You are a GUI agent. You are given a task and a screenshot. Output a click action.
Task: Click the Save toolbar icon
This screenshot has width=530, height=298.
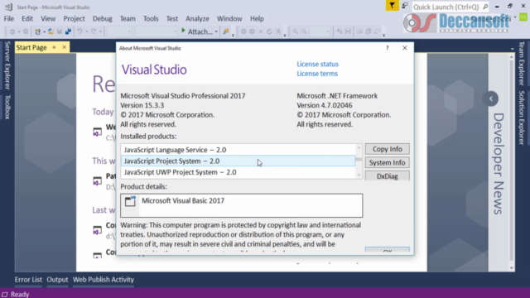[x=60, y=31]
